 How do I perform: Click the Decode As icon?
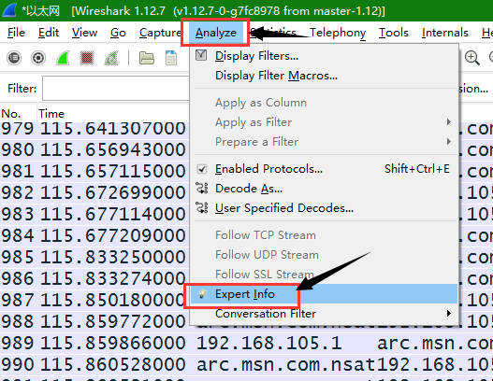201,188
